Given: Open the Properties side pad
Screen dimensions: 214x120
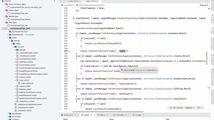Looking at the screenshot, I should (212, 60).
